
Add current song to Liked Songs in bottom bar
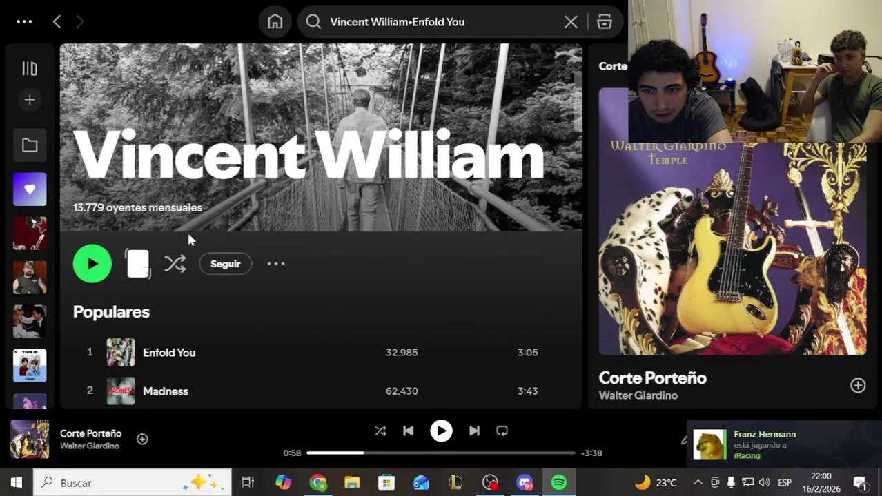[142, 440]
